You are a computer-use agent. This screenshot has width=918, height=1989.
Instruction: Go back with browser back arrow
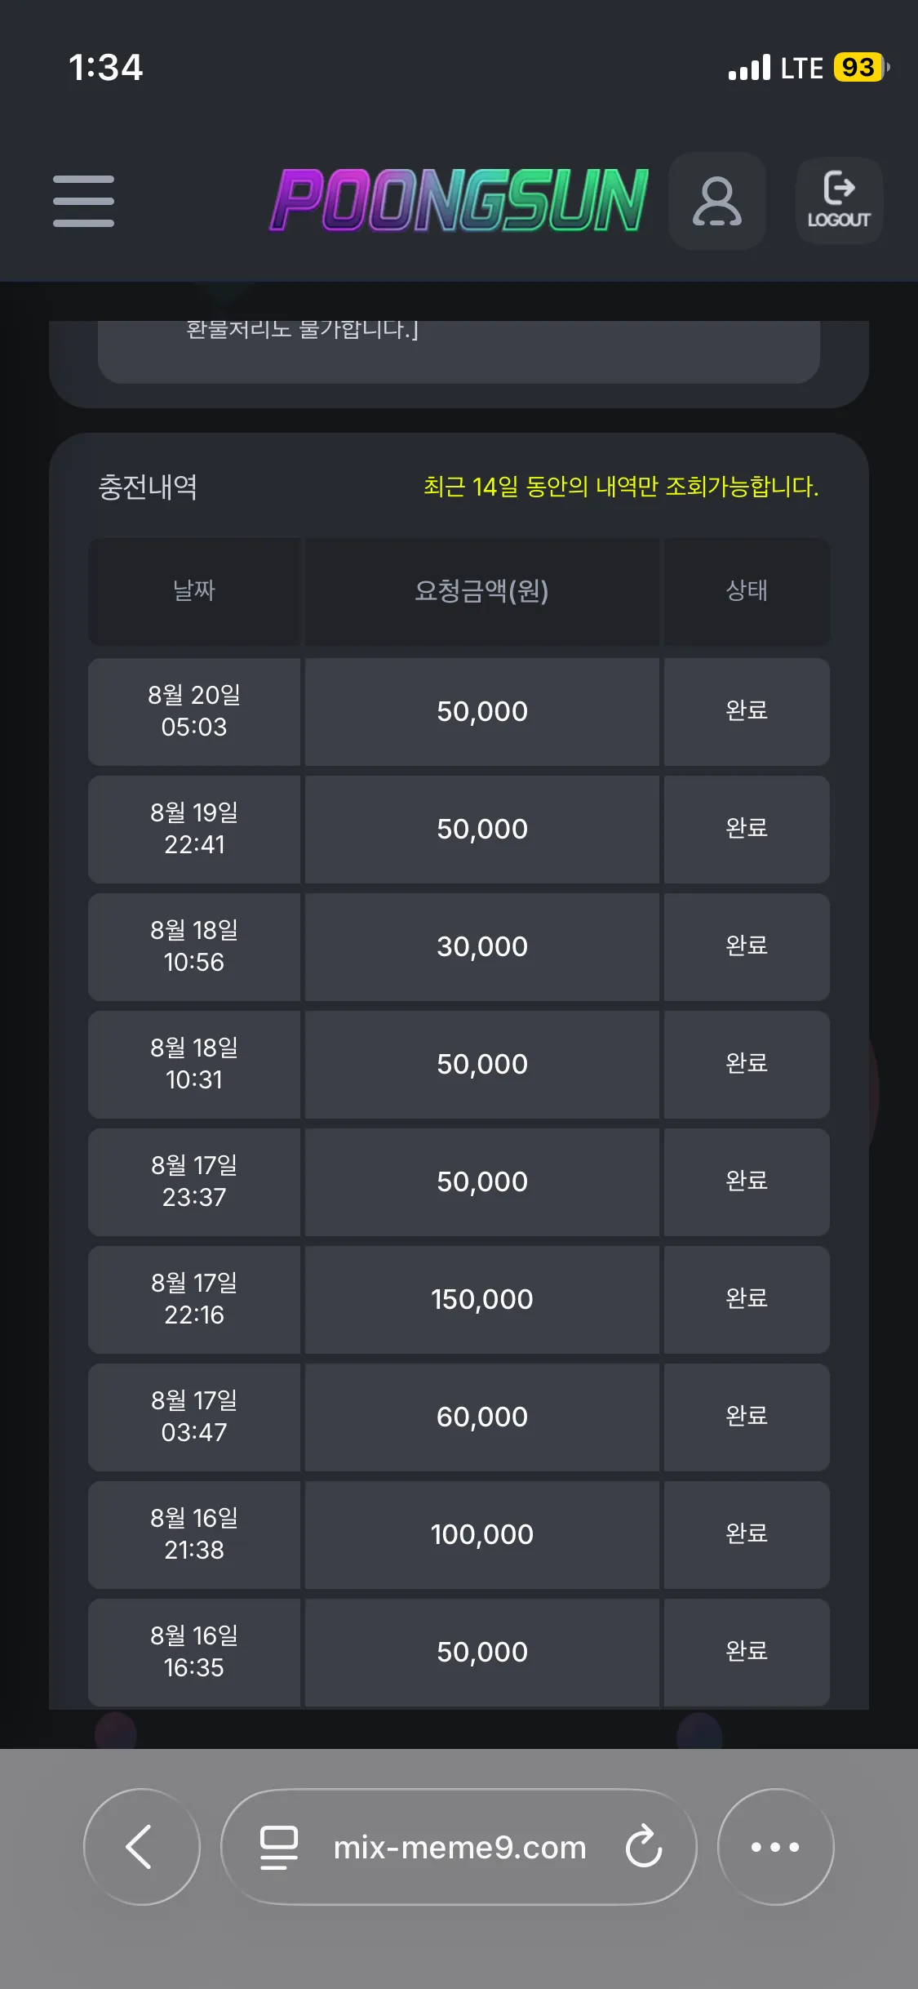point(142,1847)
